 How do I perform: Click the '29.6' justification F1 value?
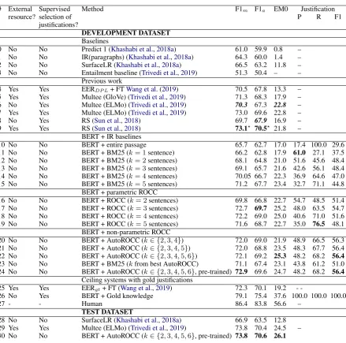pos(338,145)
